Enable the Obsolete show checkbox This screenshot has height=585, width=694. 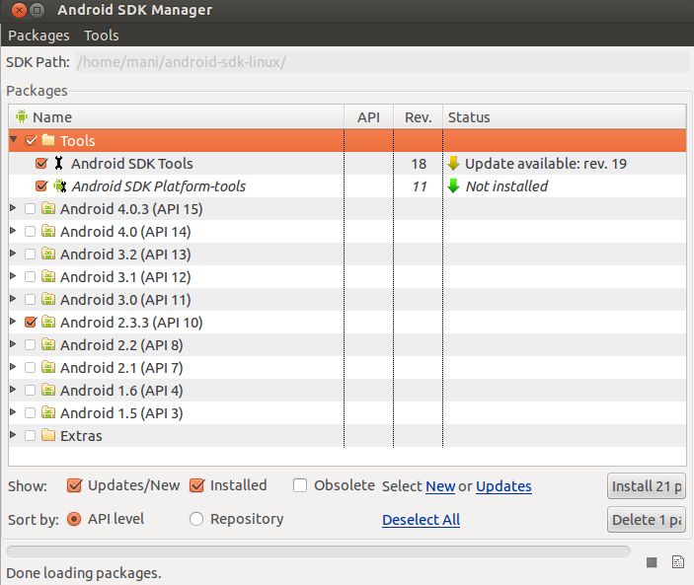(300, 485)
